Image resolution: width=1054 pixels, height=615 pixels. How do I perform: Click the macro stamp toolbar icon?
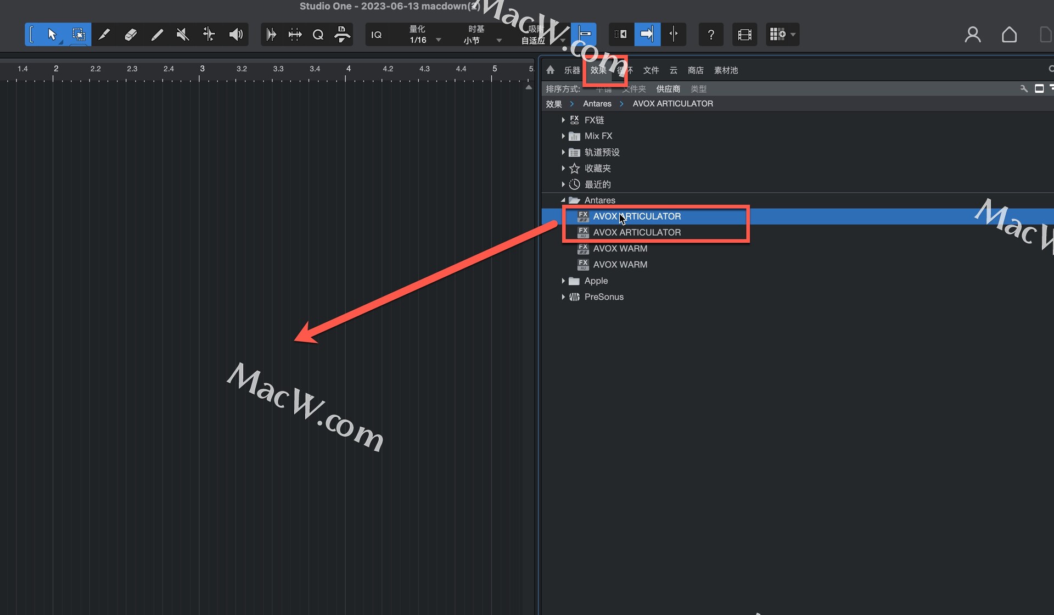[342, 35]
